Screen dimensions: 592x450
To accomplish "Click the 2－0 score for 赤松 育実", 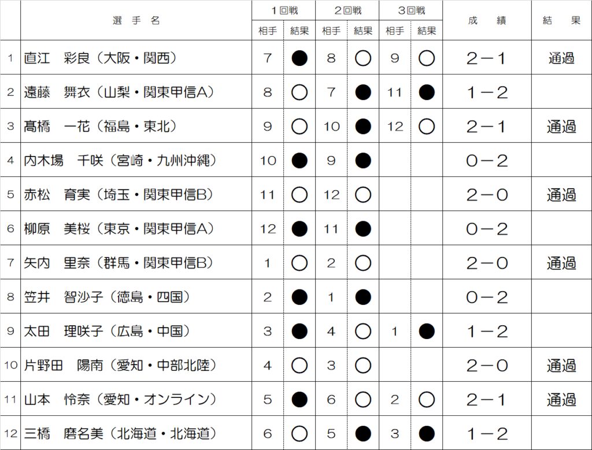I will point(487,195).
